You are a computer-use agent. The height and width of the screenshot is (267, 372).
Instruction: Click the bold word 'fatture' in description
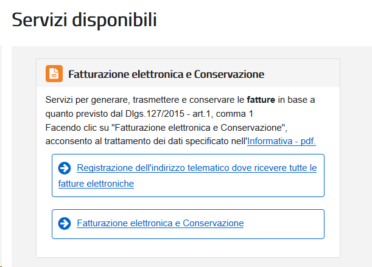261,100
